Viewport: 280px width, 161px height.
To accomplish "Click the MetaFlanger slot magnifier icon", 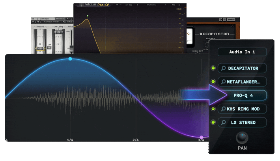I will pos(223,82).
